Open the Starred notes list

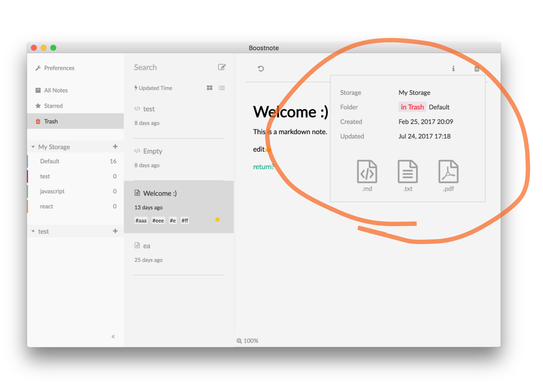pos(75,106)
